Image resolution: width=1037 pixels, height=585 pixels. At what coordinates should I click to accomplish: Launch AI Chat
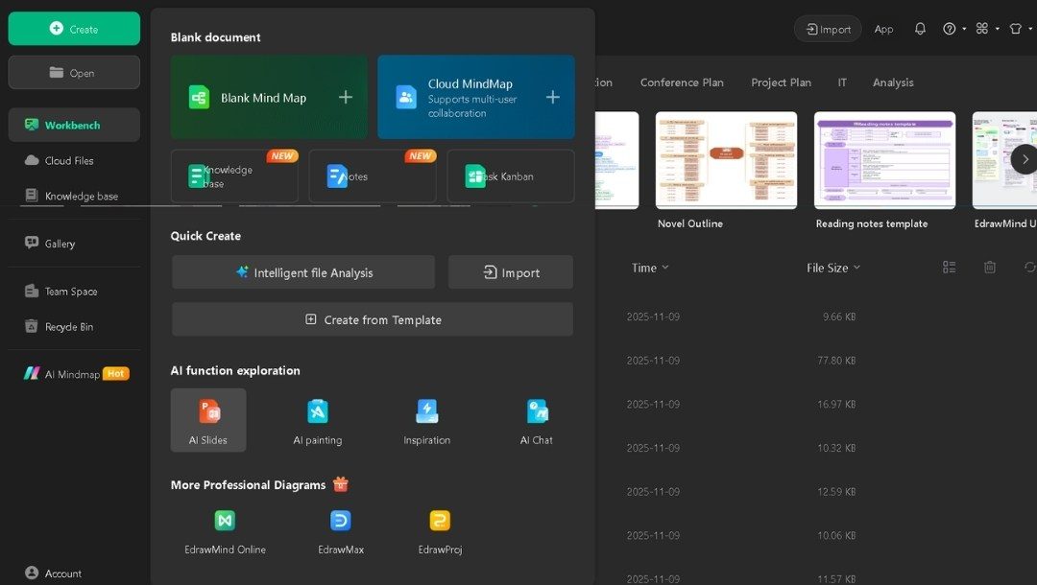[535, 419]
